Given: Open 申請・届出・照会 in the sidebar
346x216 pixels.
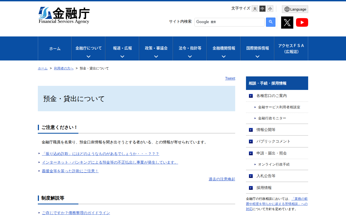Looking at the screenshot, I should pyautogui.click(x=277, y=153).
